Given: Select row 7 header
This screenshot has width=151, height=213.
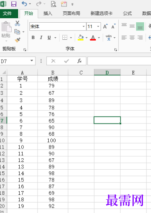Looking at the screenshot, I should coord(3,120).
